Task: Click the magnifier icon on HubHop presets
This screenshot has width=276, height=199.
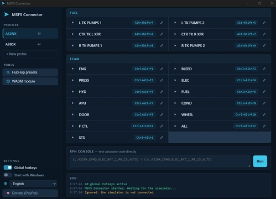Action: [x=8, y=72]
